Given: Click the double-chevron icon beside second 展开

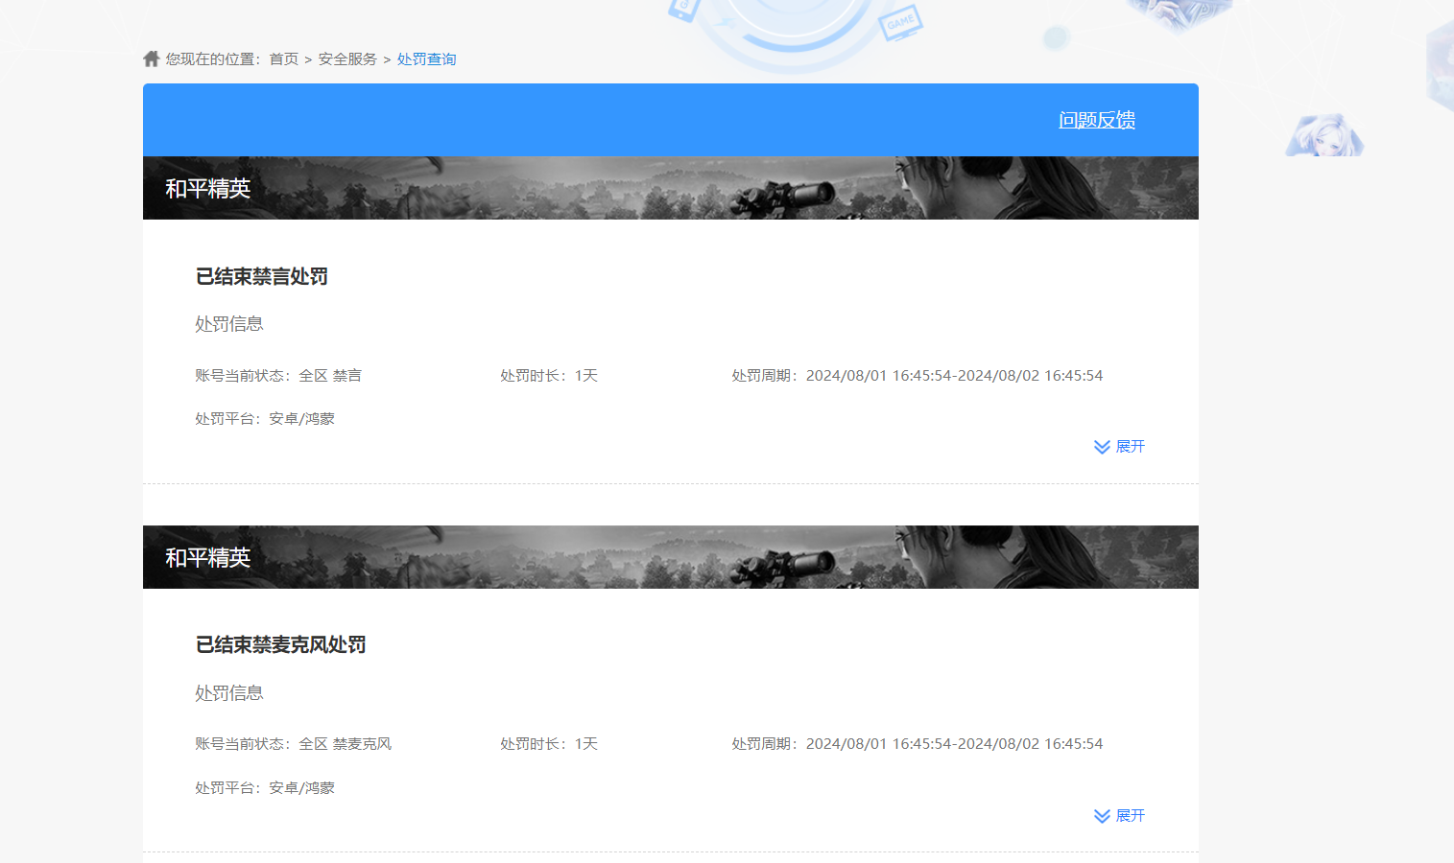Looking at the screenshot, I should [1100, 816].
